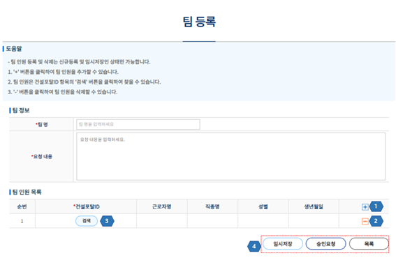Image resolution: width=396 pixels, height=258 pixels.
Task: Select help line about '-' 버튼 삭제
Action: [x=62, y=92]
